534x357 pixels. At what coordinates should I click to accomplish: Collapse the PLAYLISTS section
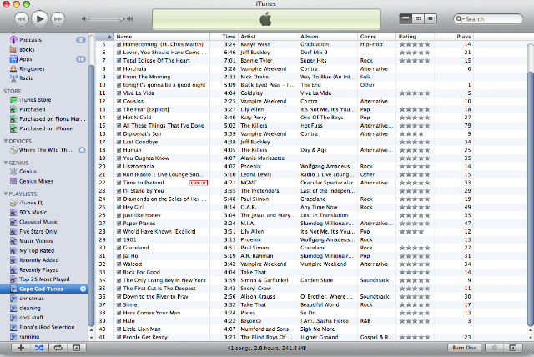coord(6,194)
